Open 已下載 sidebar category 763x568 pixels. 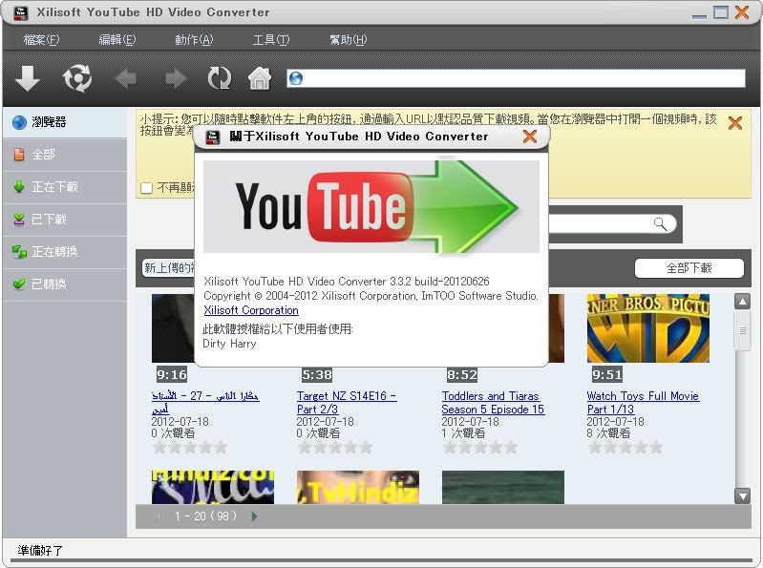pos(65,220)
